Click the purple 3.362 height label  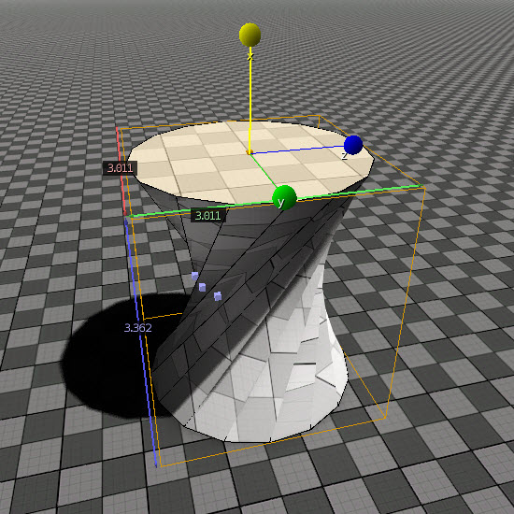click(138, 327)
